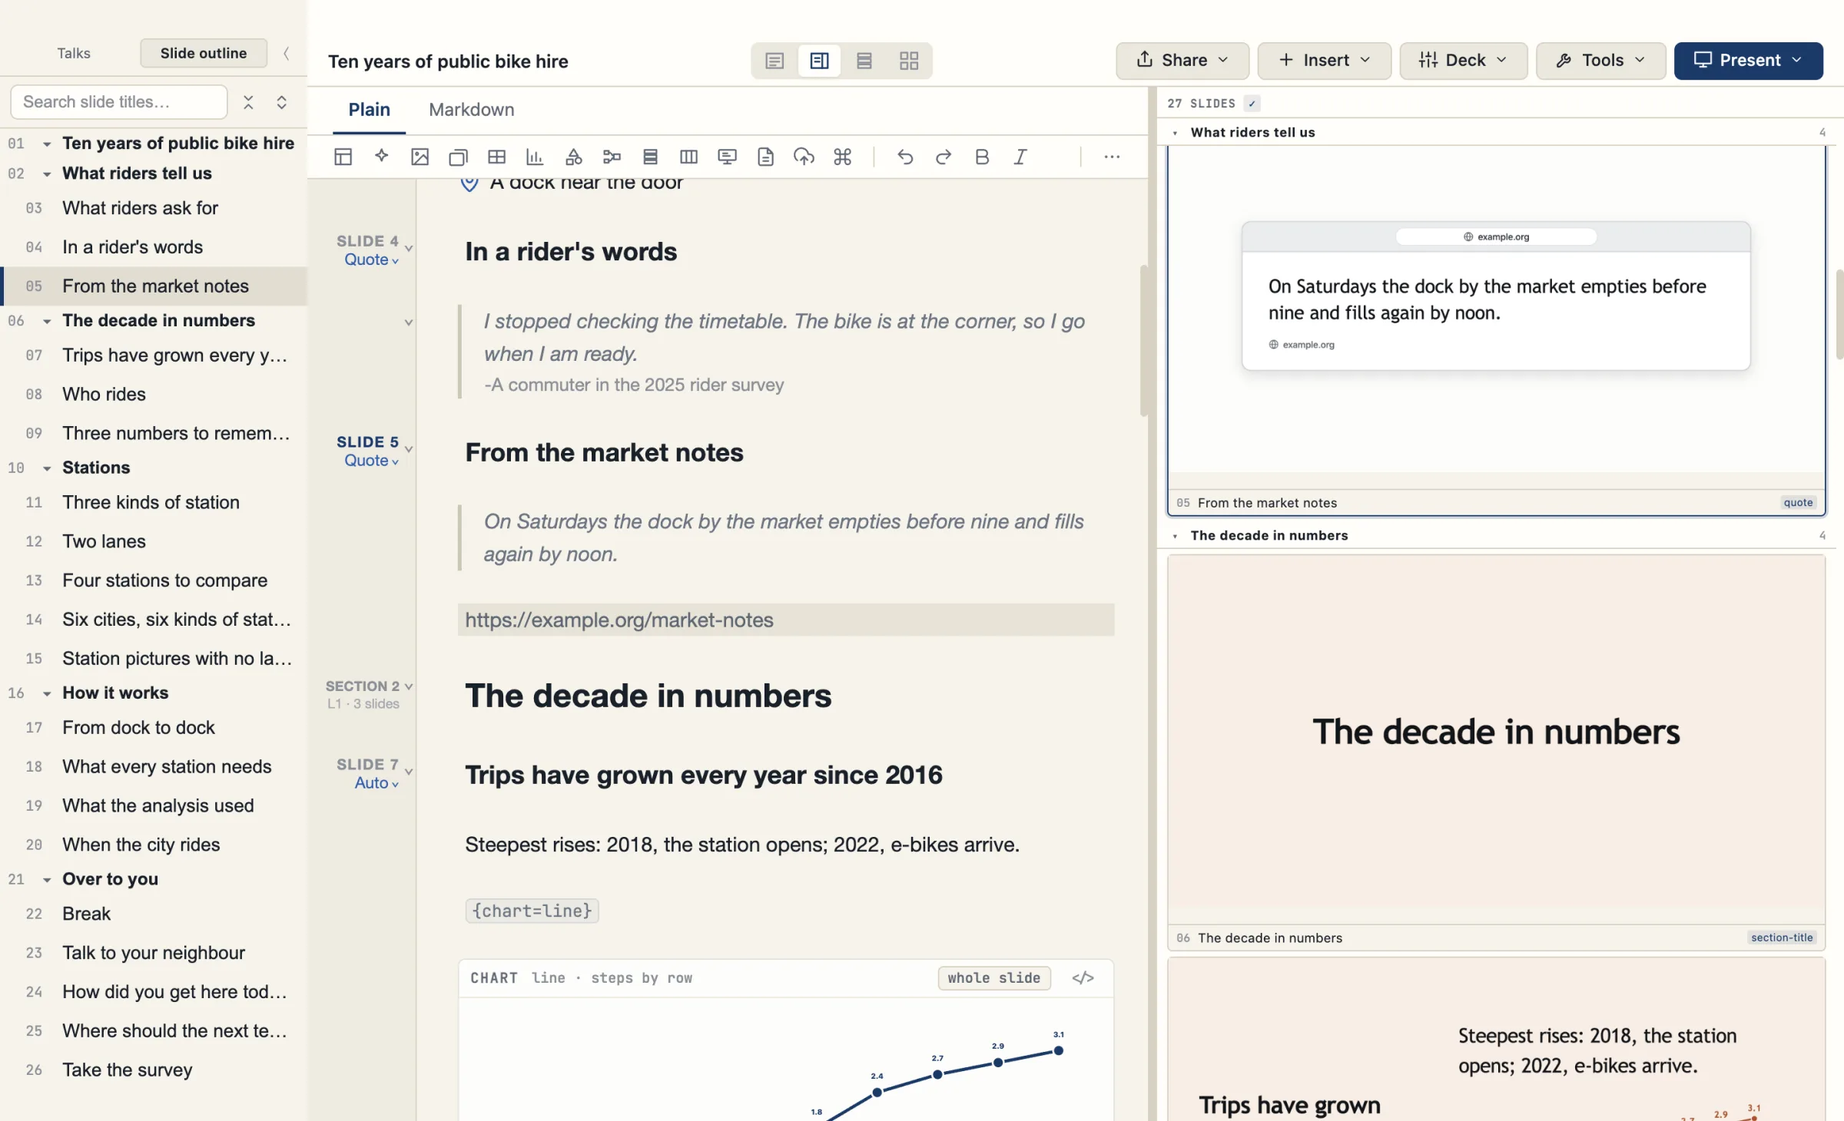Switch to text-only editor view
The height and width of the screenshot is (1121, 1844).
[x=774, y=61]
